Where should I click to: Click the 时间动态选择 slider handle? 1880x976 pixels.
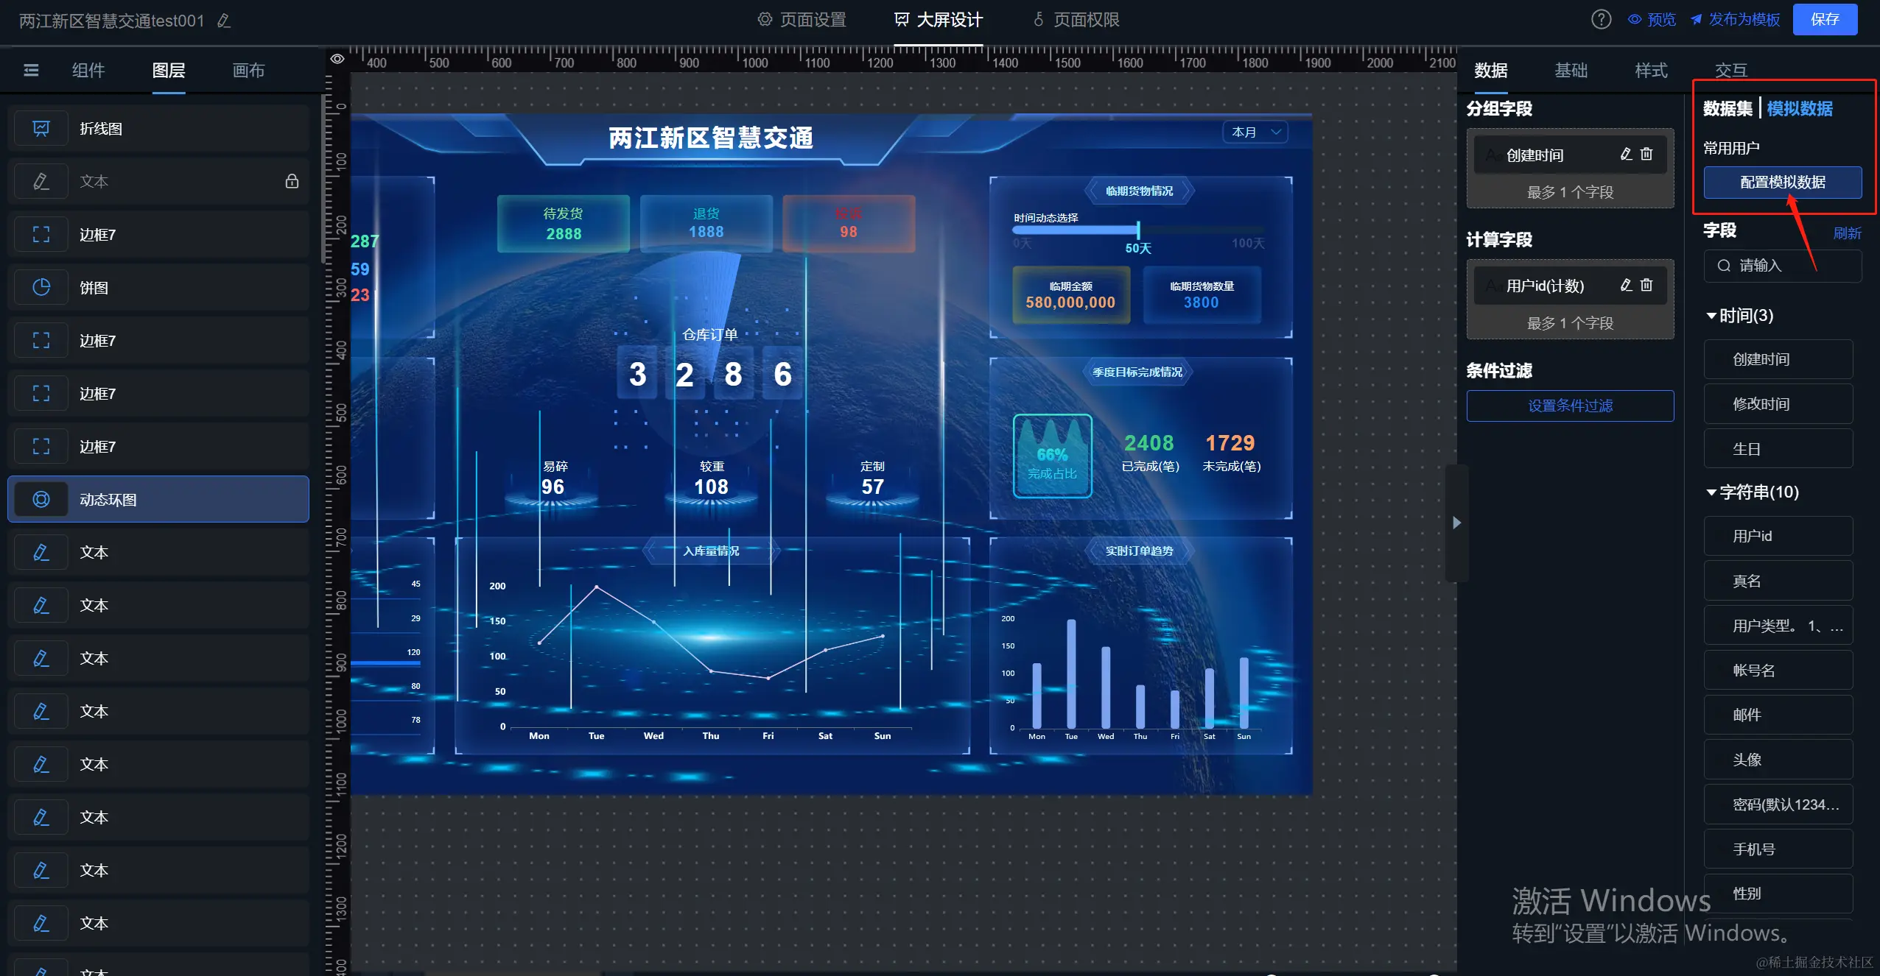coord(1137,230)
